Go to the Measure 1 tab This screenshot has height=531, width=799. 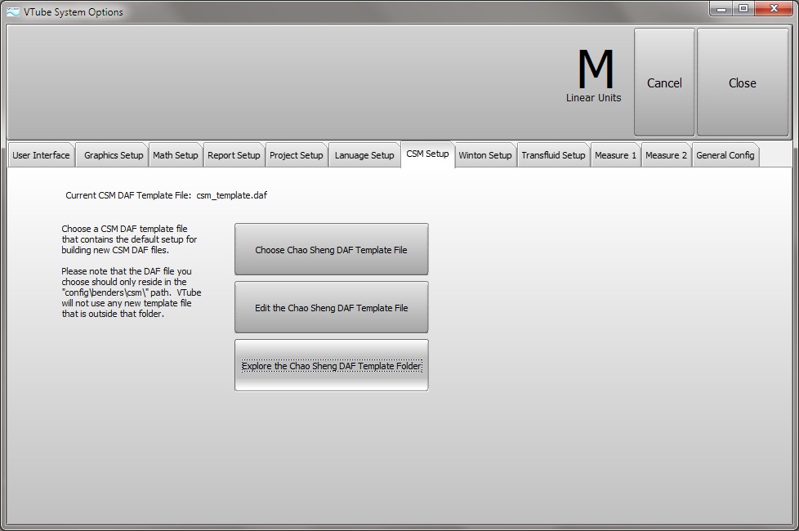615,155
